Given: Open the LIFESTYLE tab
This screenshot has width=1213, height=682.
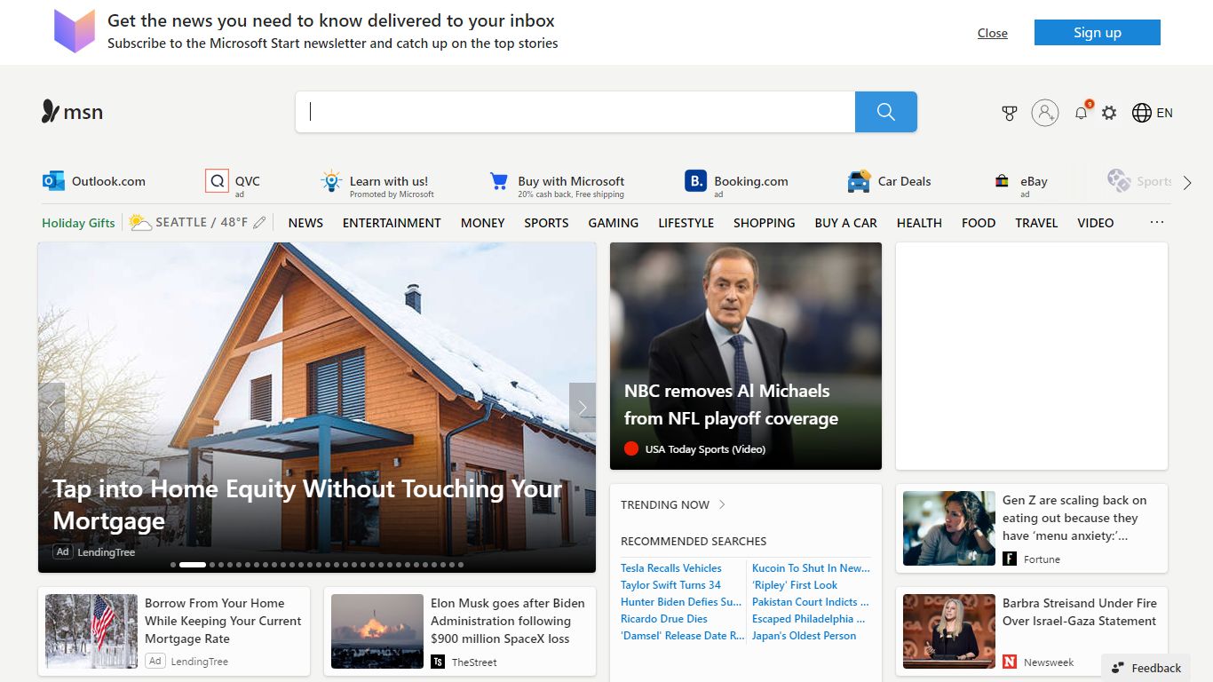Looking at the screenshot, I should (x=686, y=223).
